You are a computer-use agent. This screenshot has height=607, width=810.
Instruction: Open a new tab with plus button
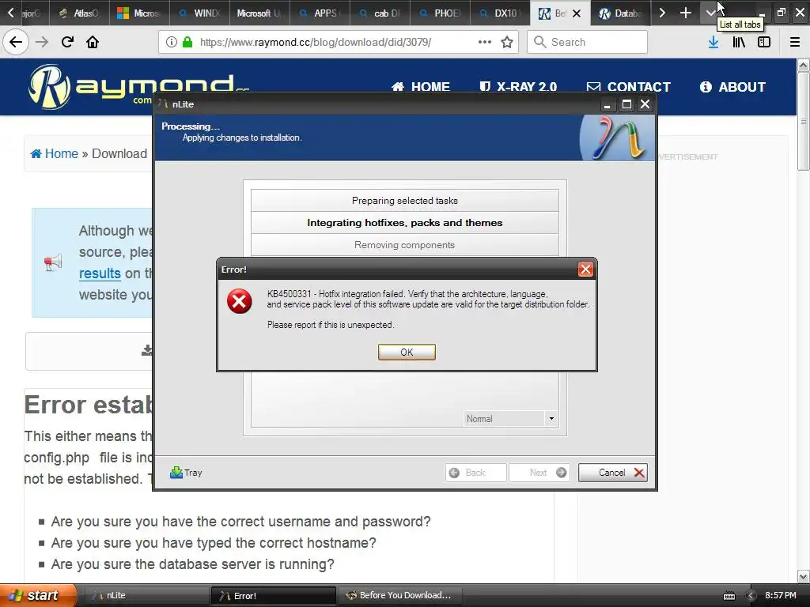686,13
